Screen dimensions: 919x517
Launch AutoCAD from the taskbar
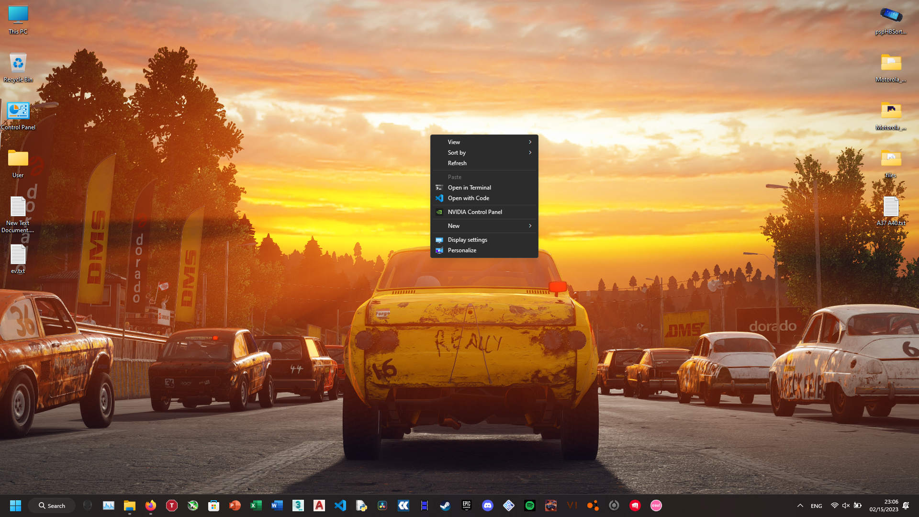click(x=319, y=506)
